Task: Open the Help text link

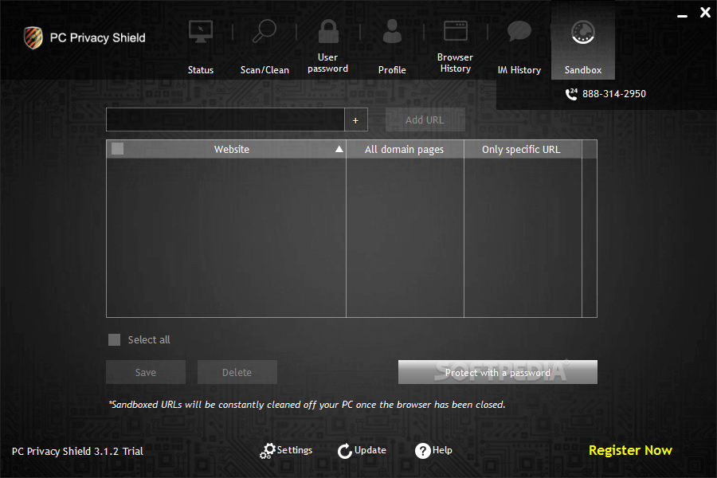Action: 442,450
